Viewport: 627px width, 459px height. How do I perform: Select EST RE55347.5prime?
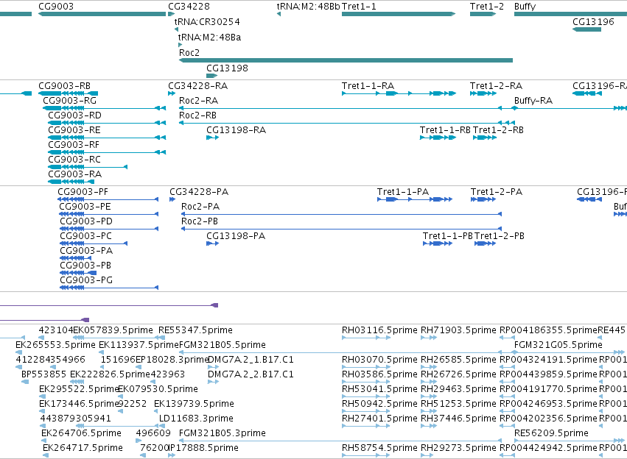pos(195,330)
